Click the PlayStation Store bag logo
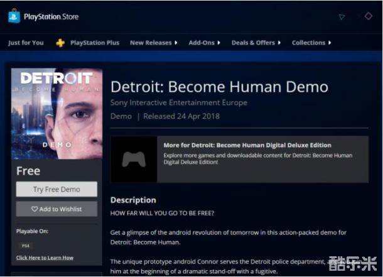Viewport: 383px width, 277px height. click(14, 17)
